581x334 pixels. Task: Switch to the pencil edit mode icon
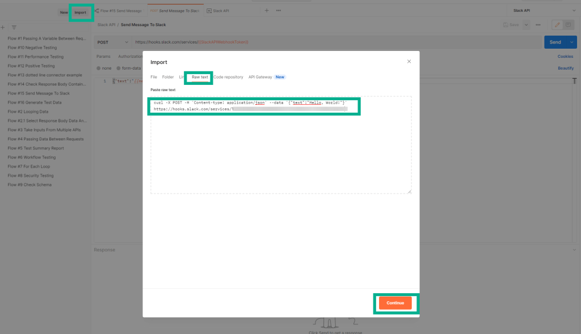point(557,25)
